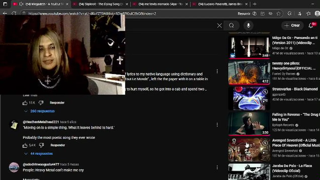Add Stratovarius video to Watch Later

click(x=265, y=92)
